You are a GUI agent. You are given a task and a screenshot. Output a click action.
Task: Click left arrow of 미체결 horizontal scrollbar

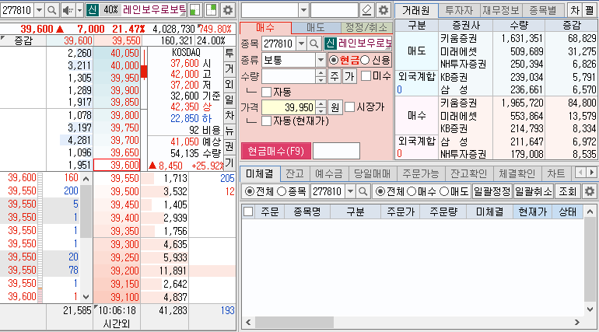pos(248,323)
